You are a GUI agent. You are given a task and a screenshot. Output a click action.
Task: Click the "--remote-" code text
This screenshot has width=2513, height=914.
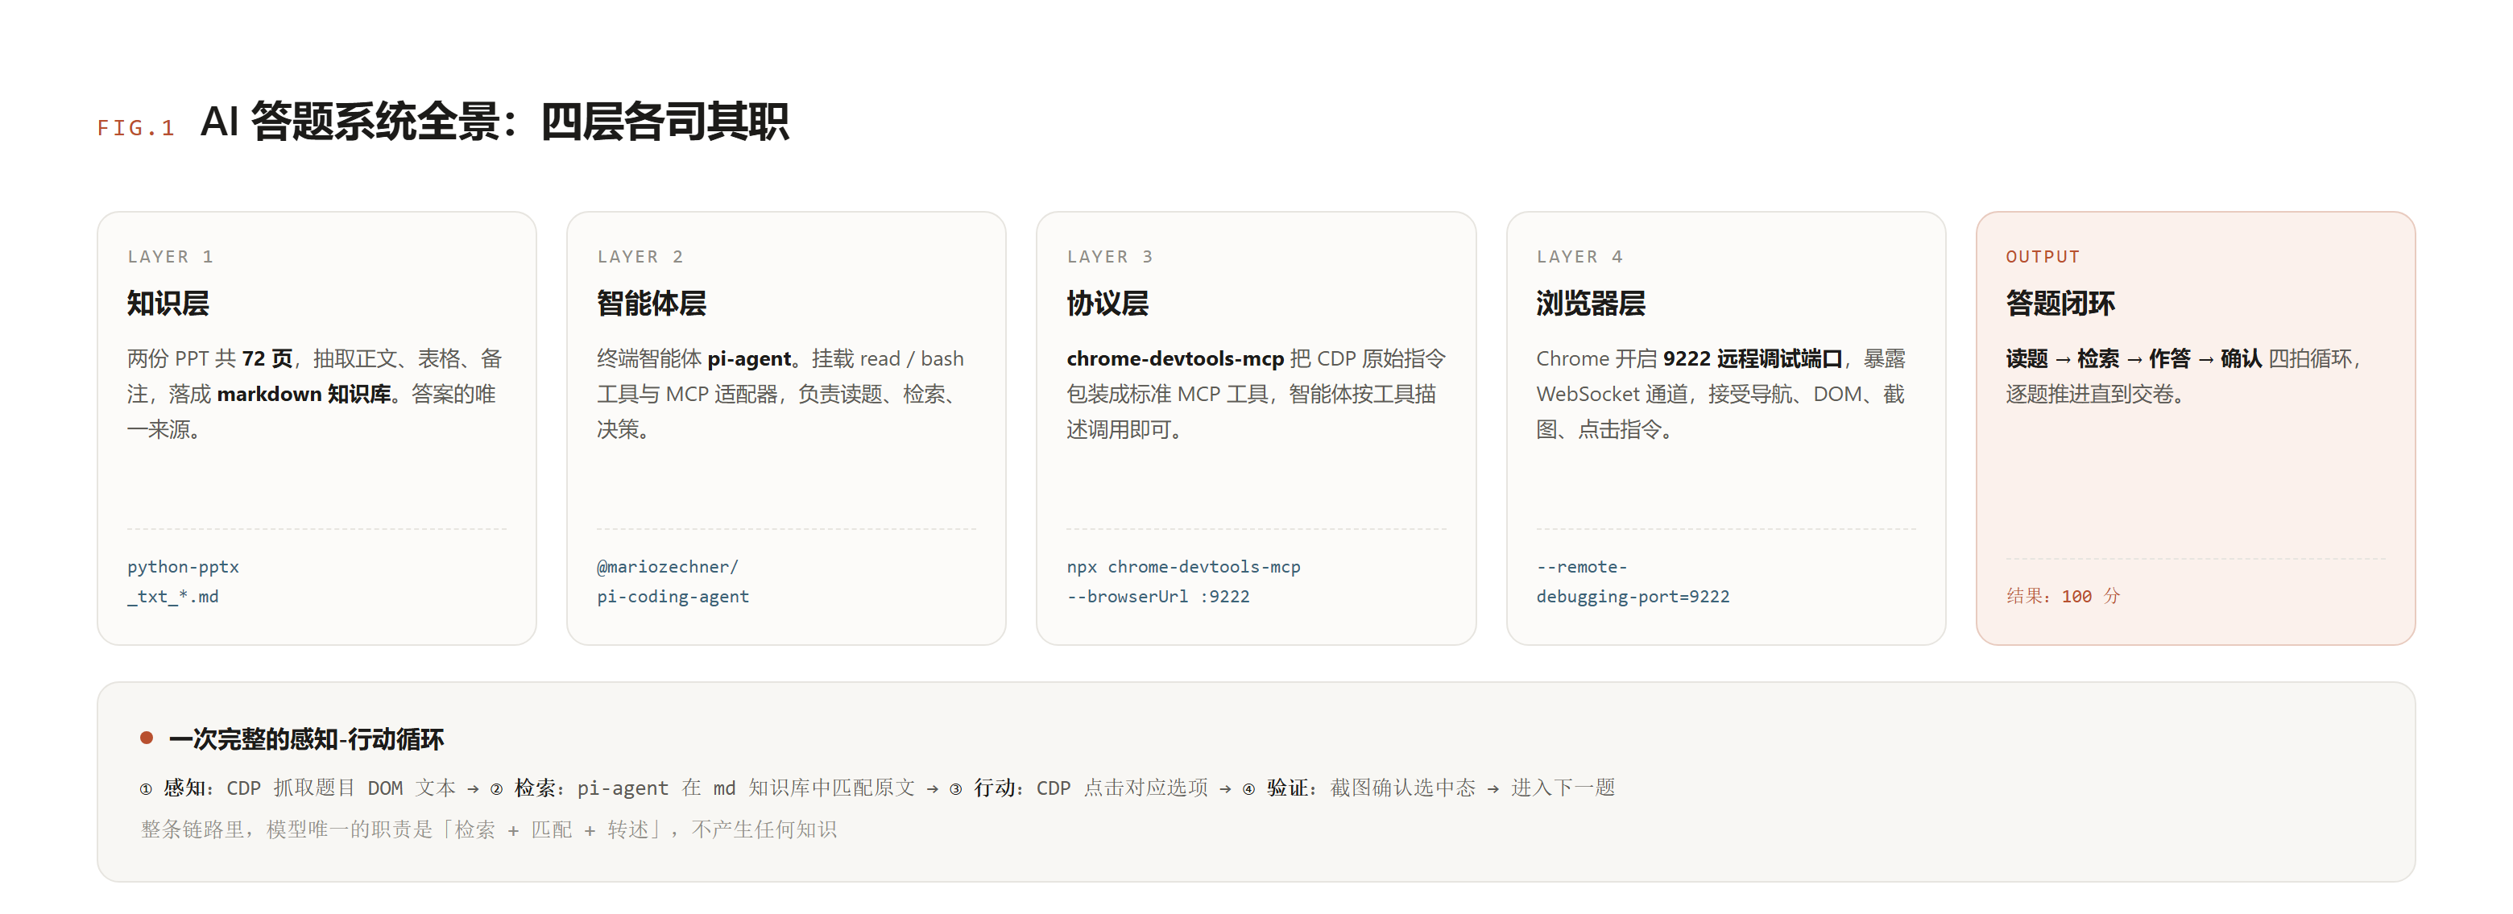[x=1581, y=567]
